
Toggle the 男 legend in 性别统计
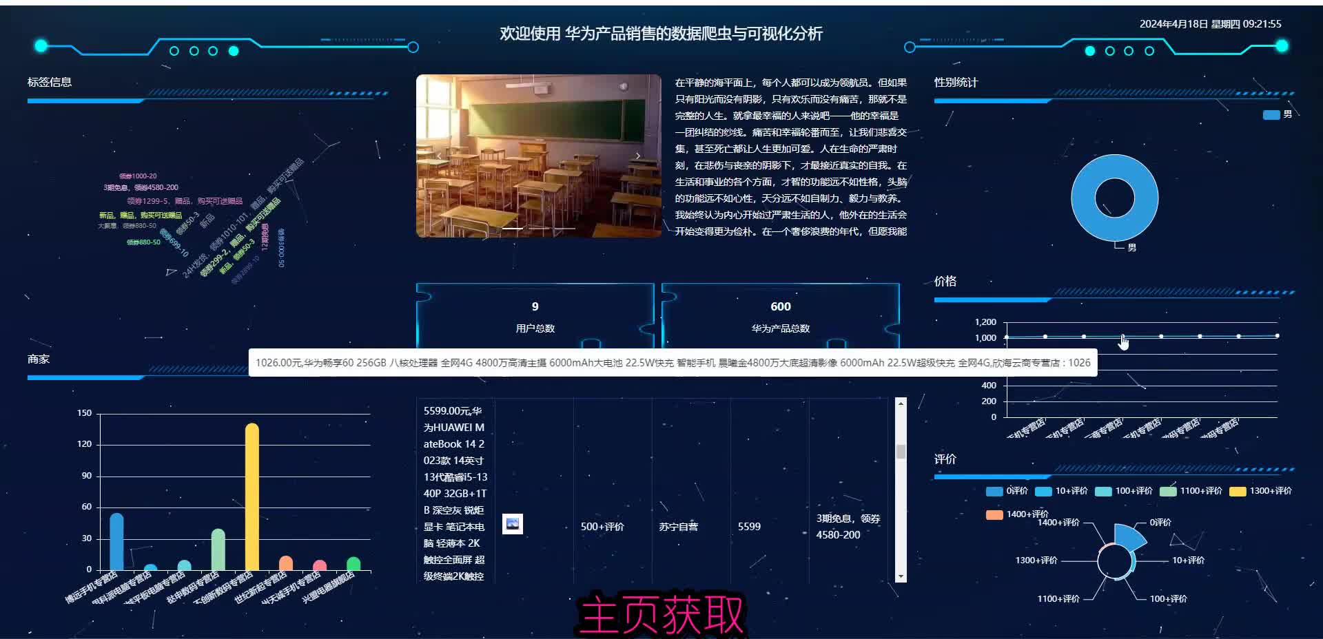pos(1277,114)
